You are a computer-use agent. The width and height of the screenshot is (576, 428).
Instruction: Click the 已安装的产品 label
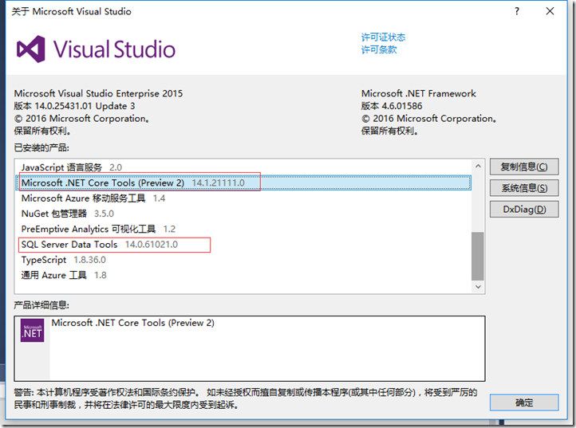41,148
